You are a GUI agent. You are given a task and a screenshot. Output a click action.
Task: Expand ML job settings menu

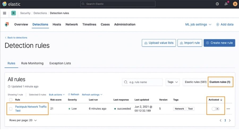(198, 24)
